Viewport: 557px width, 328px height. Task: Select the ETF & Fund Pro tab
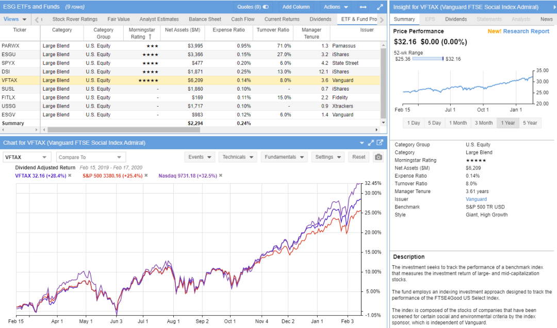coord(359,19)
